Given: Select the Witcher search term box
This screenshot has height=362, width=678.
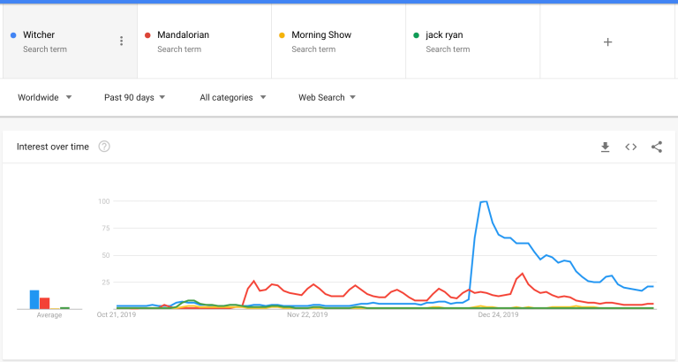Looking at the screenshot, I should (62, 41).
